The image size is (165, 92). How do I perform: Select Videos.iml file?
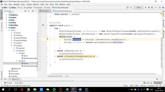(16, 68)
